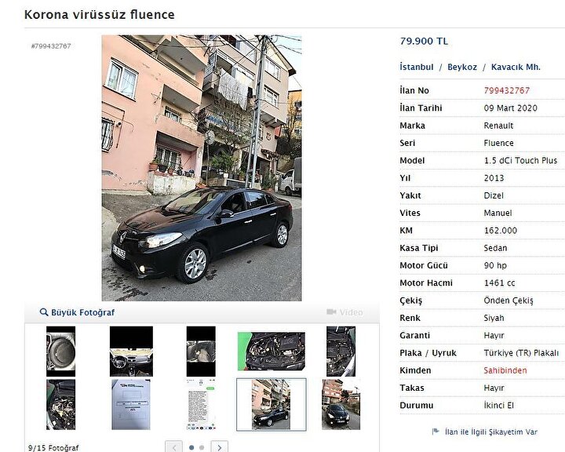Click the Video camera icon

331,312
